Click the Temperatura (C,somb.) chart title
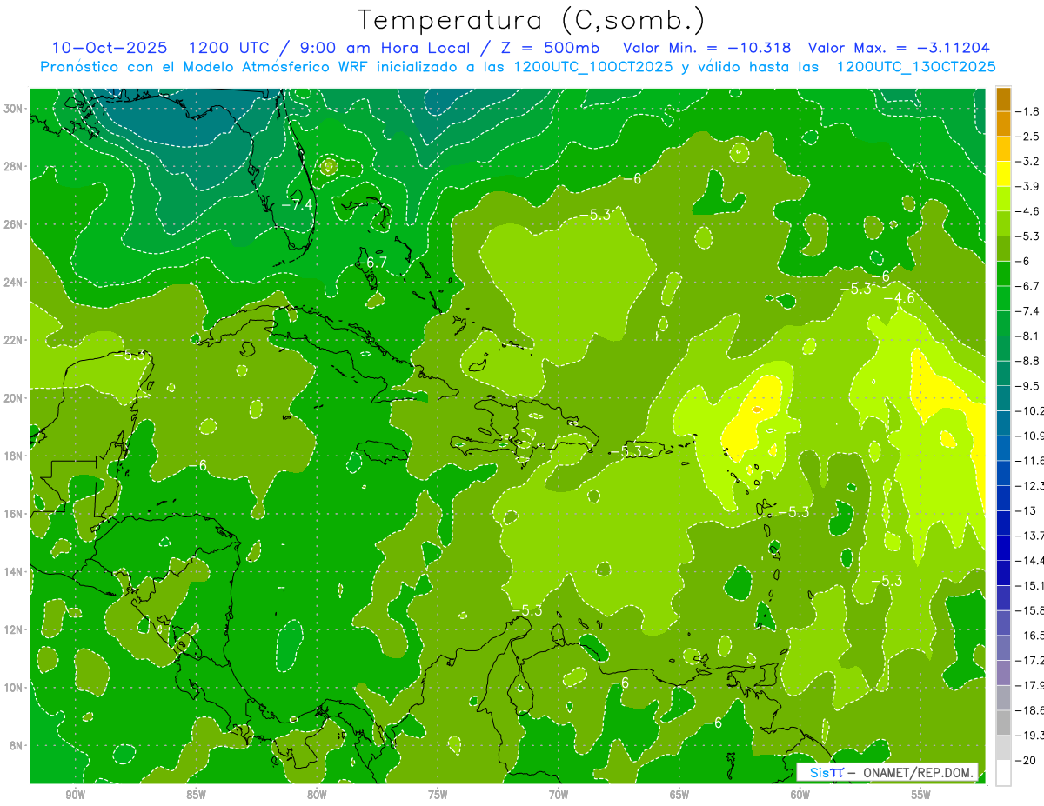Image resolution: width=1044 pixels, height=806 pixels. click(x=531, y=20)
